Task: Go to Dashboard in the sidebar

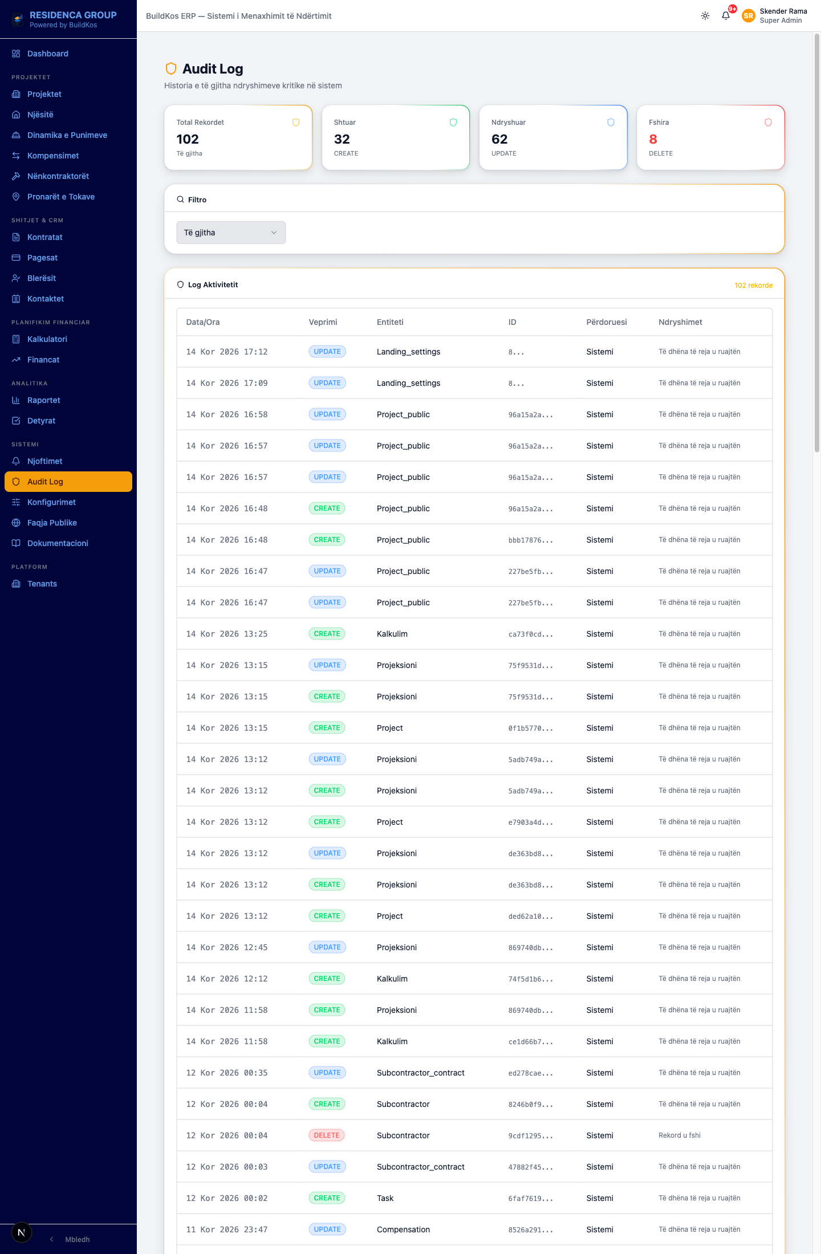Action: pyautogui.click(x=68, y=54)
